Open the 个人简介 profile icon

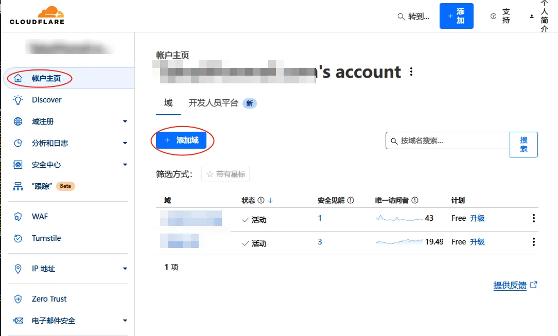point(531,15)
